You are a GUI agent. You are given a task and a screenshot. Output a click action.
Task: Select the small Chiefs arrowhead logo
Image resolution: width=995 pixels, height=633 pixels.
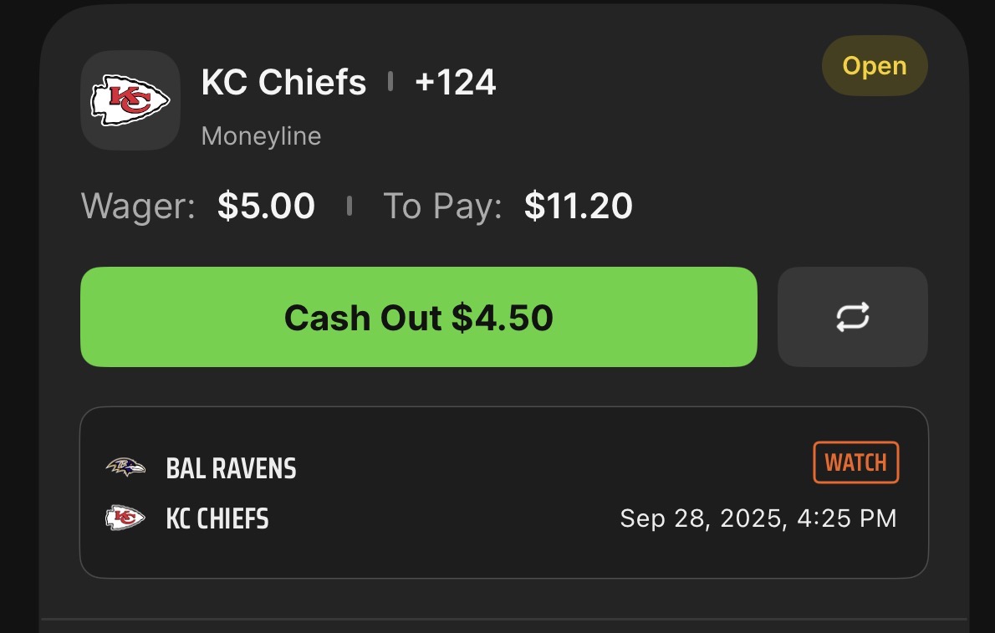pyautogui.click(x=125, y=518)
